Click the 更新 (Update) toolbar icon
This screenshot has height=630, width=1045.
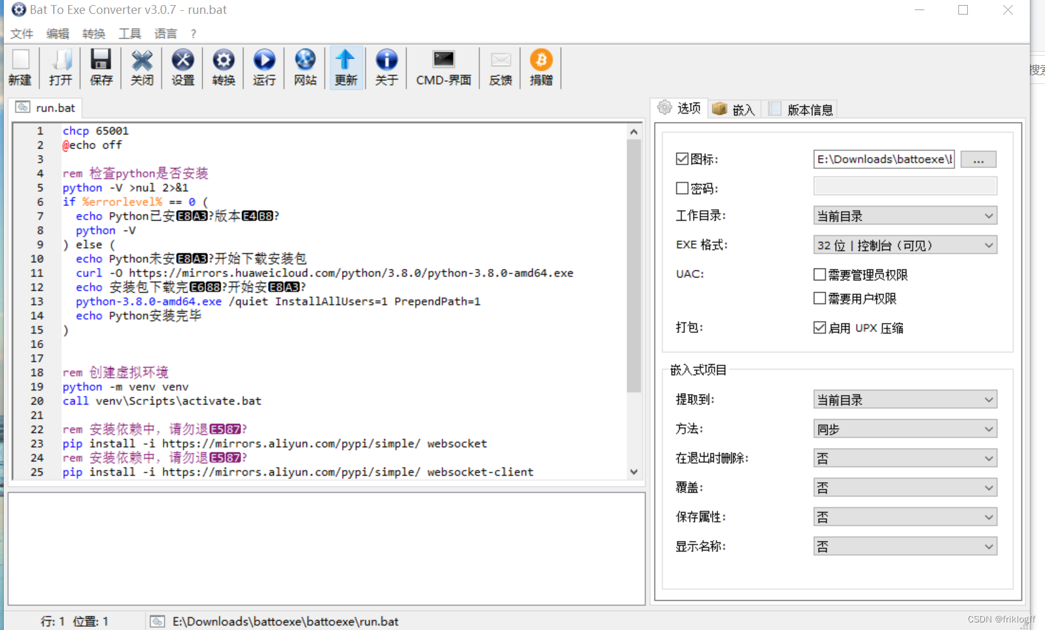345,67
